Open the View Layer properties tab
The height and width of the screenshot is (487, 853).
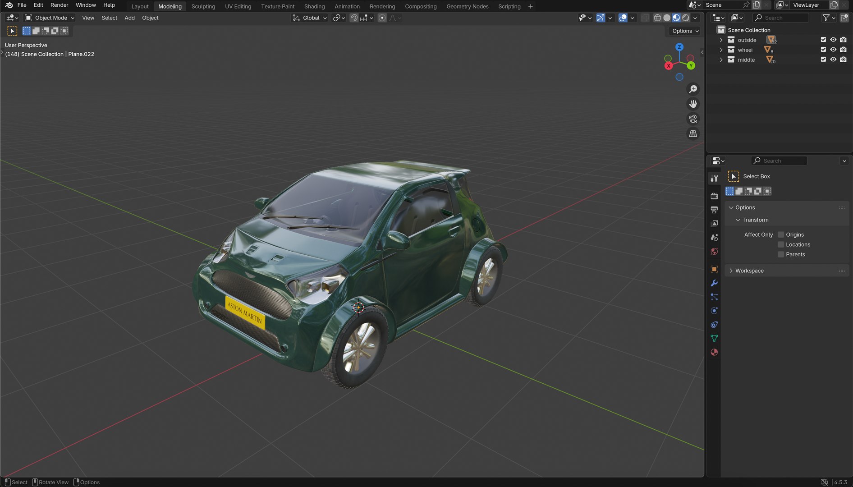(x=714, y=224)
